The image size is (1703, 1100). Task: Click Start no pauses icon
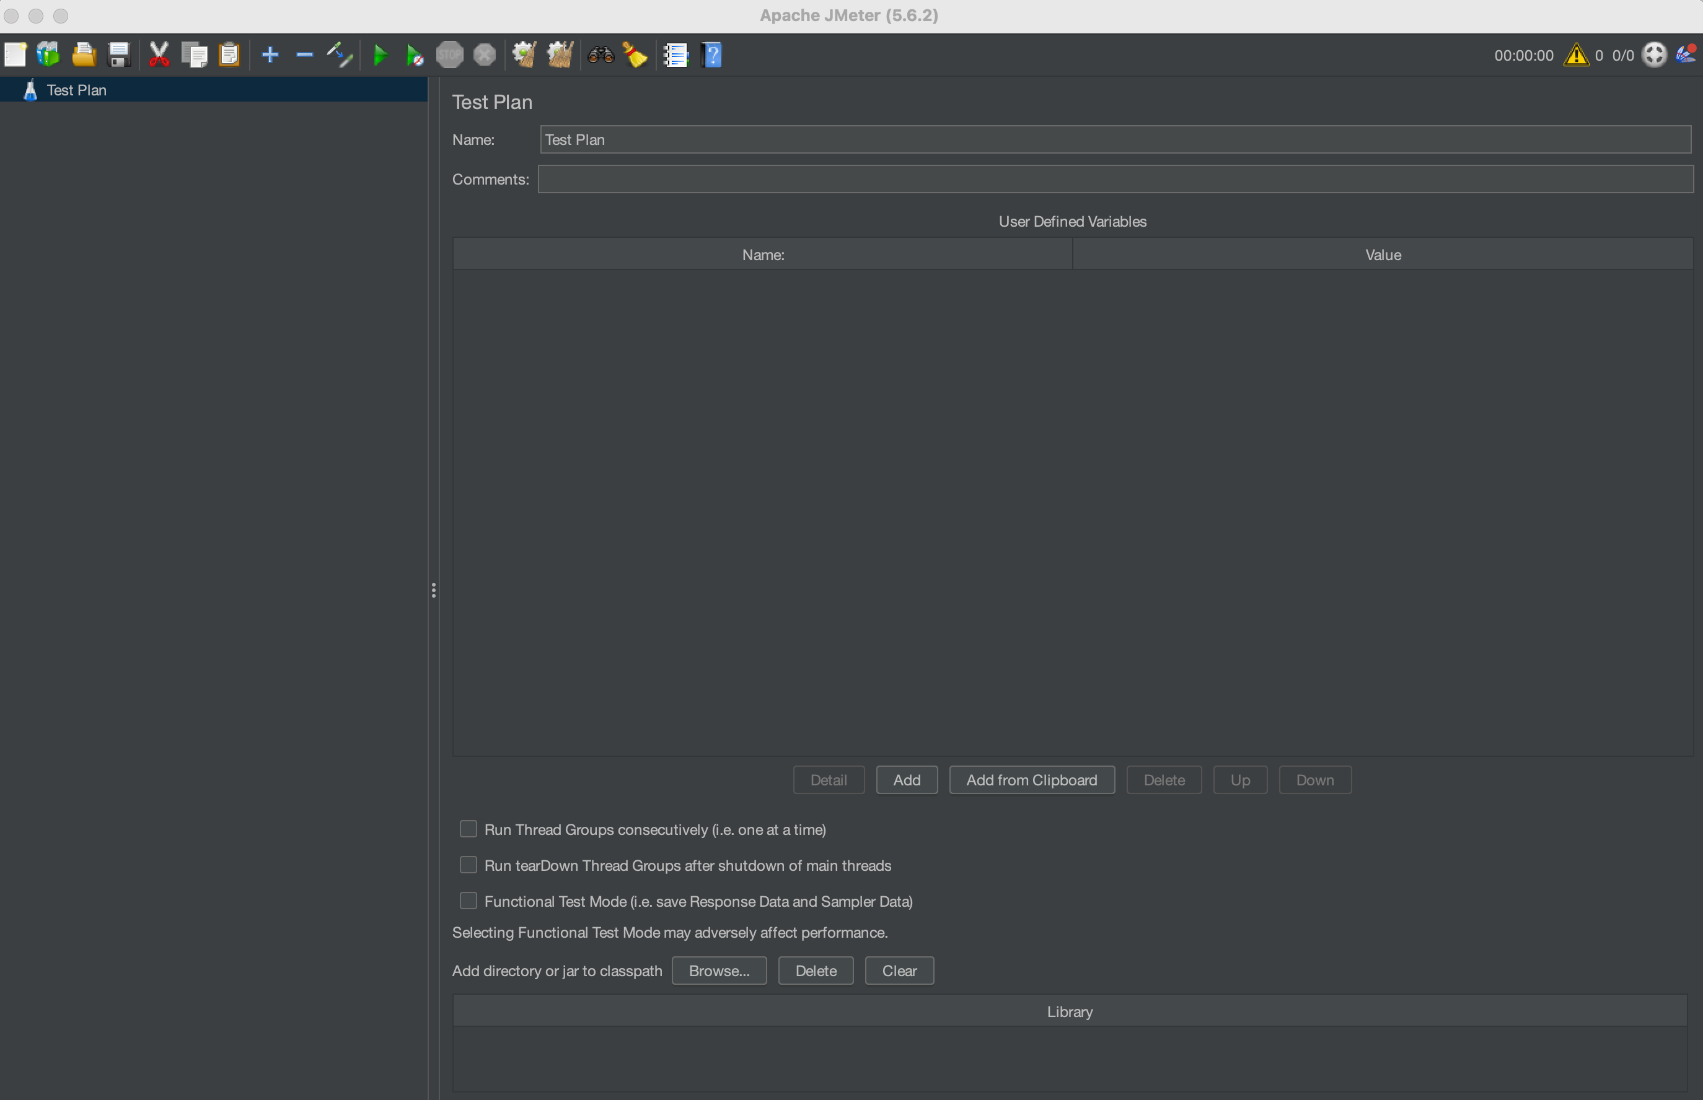click(x=415, y=55)
